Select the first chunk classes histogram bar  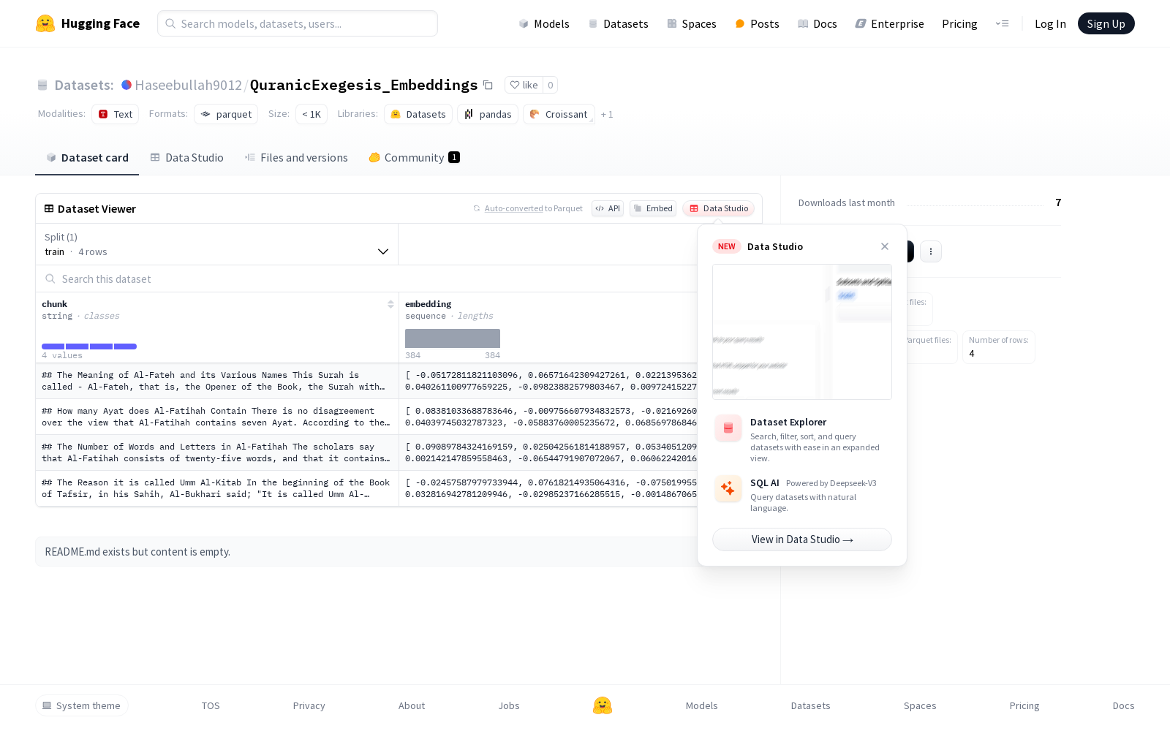53,346
